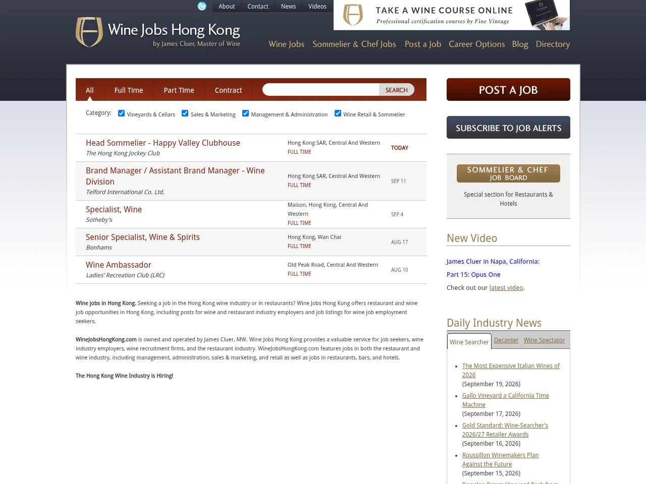Open Gallo Vineyard a California Time Machine

[x=506, y=400]
